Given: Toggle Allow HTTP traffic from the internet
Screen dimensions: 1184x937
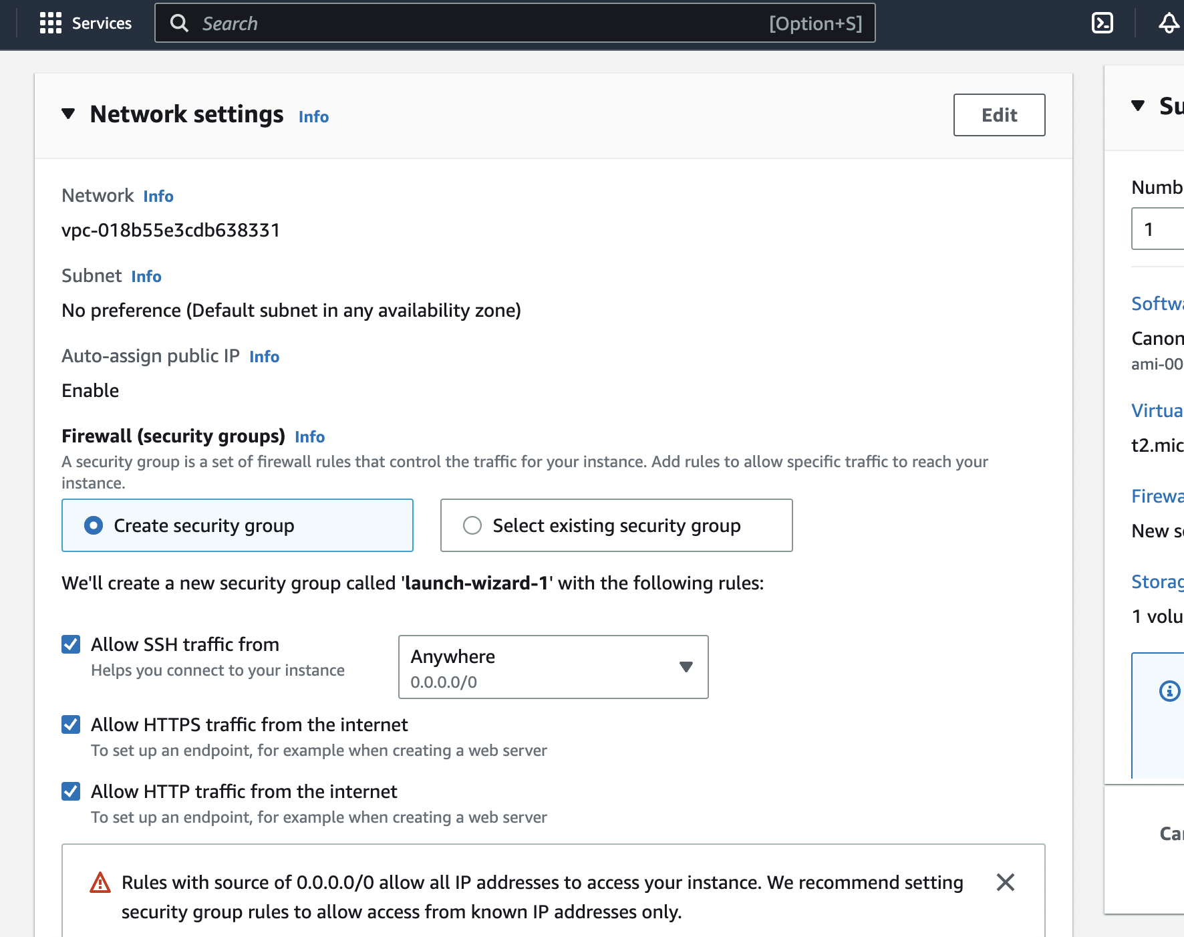Looking at the screenshot, I should 71,791.
